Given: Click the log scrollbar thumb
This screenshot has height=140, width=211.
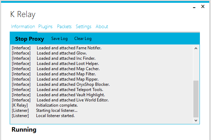Looking at the screenshot, I should 196,99.
